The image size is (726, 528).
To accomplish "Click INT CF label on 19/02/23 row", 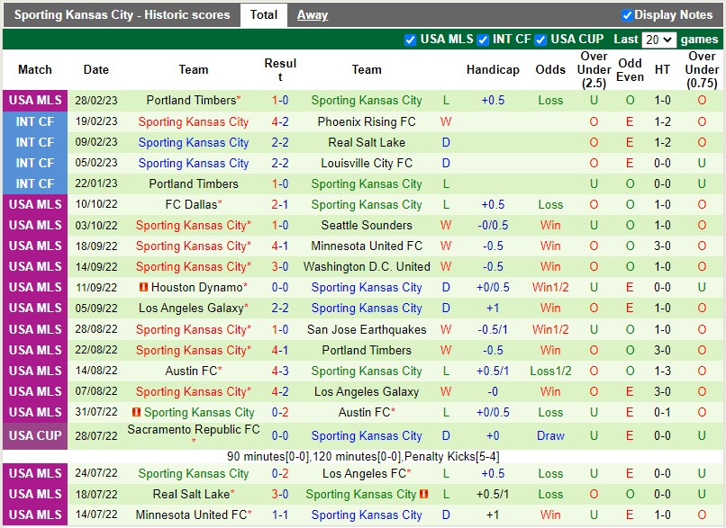I will [x=35, y=122].
